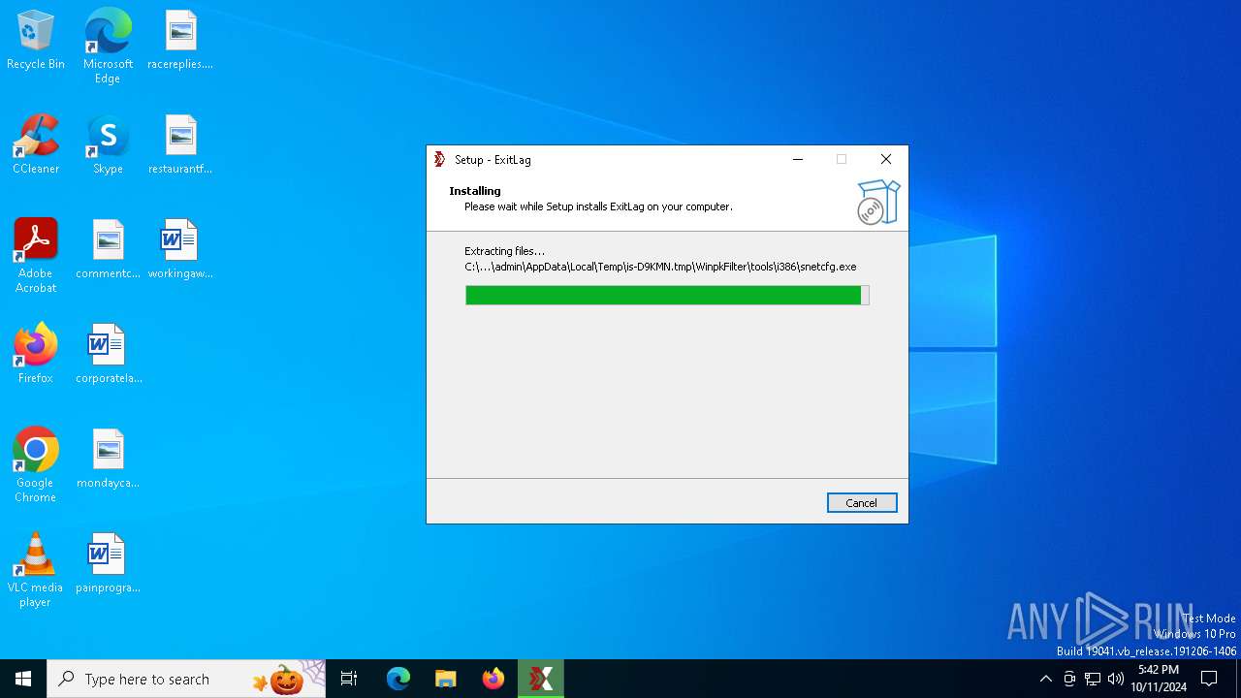This screenshot has width=1241, height=698.
Task: Click the 'Extracting files...' status text
Action: tap(504, 251)
